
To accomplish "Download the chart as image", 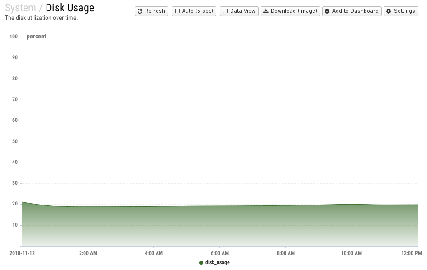I will pos(290,11).
